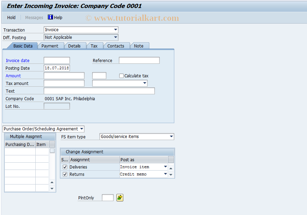This screenshot has height=215, width=307.
Task: Open the Tax tab
Action: tap(94, 45)
